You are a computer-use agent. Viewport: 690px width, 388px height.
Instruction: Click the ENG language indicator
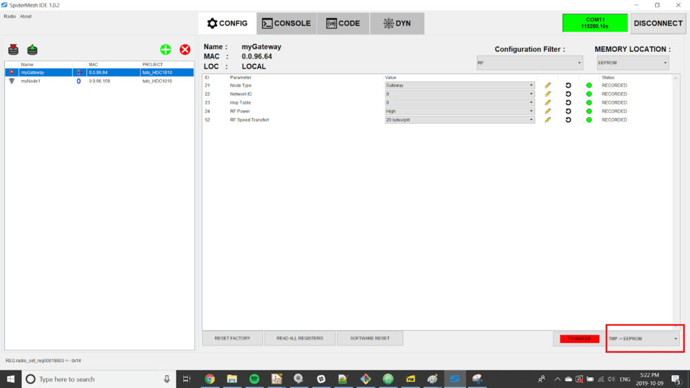pyautogui.click(x=625, y=379)
